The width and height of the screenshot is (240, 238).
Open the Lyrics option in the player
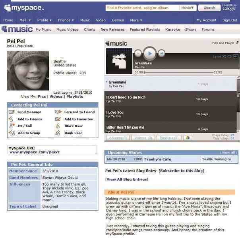point(217,57)
